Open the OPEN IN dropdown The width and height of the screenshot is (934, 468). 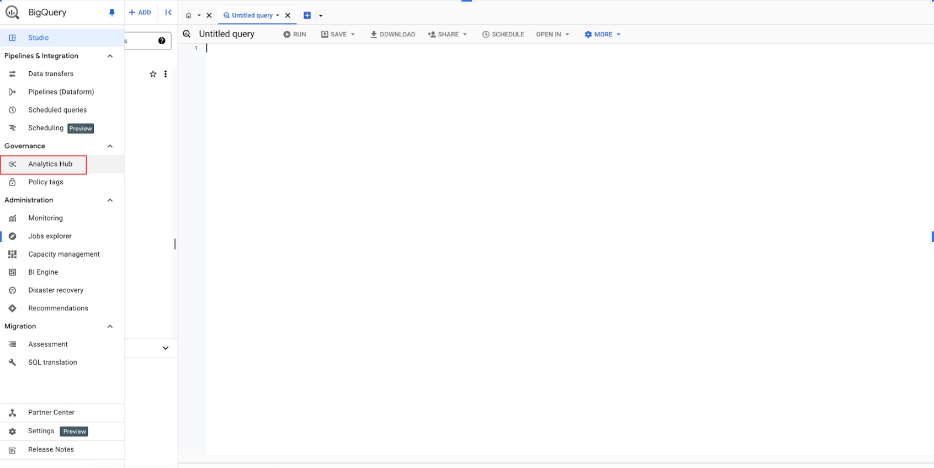tap(553, 34)
